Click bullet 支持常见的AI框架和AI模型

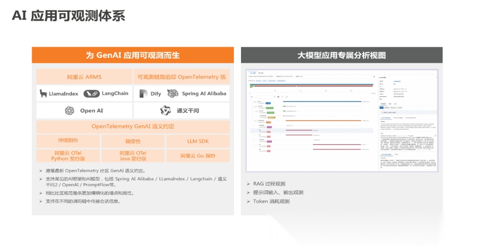[136, 181]
